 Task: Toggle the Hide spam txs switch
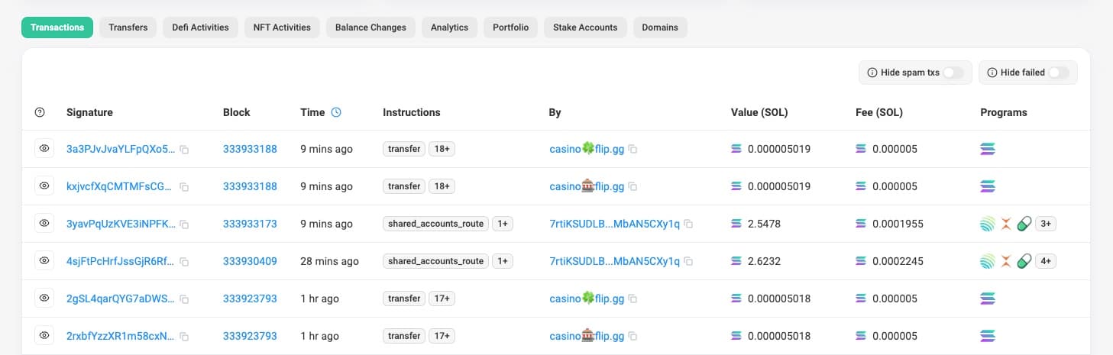(x=953, y=73)
